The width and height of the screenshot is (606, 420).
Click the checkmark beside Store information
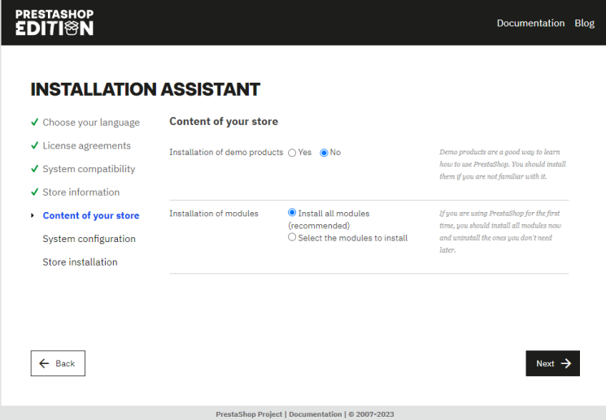coord(34,193)
